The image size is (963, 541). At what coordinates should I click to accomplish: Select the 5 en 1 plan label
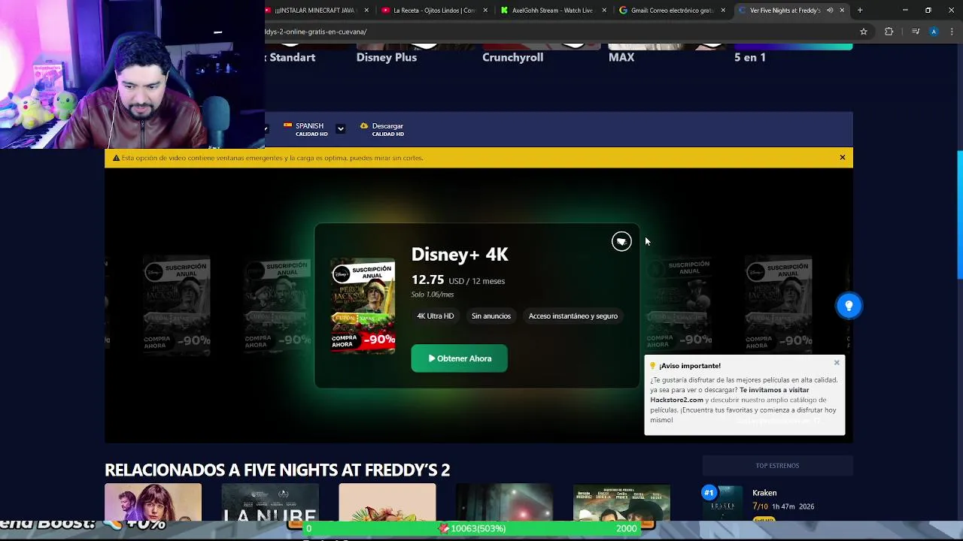click(750, 57)
